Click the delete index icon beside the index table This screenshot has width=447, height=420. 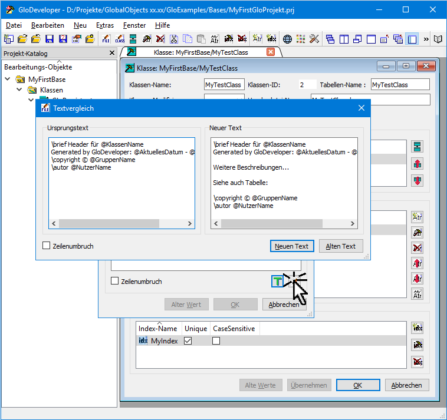[x=418, y=362]
